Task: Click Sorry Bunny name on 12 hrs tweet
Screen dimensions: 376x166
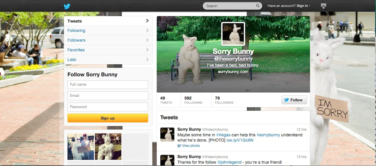Action: [x=189, y=129]
